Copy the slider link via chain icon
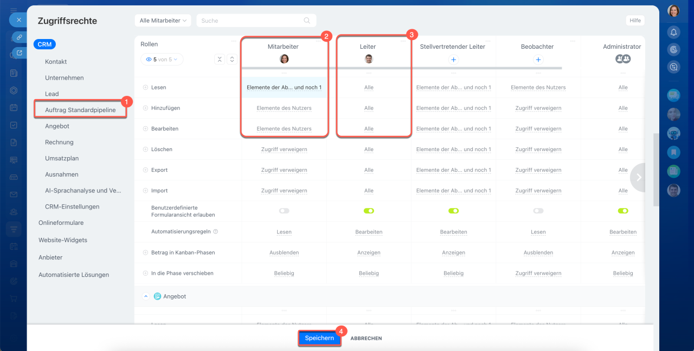 coord(20,37)
